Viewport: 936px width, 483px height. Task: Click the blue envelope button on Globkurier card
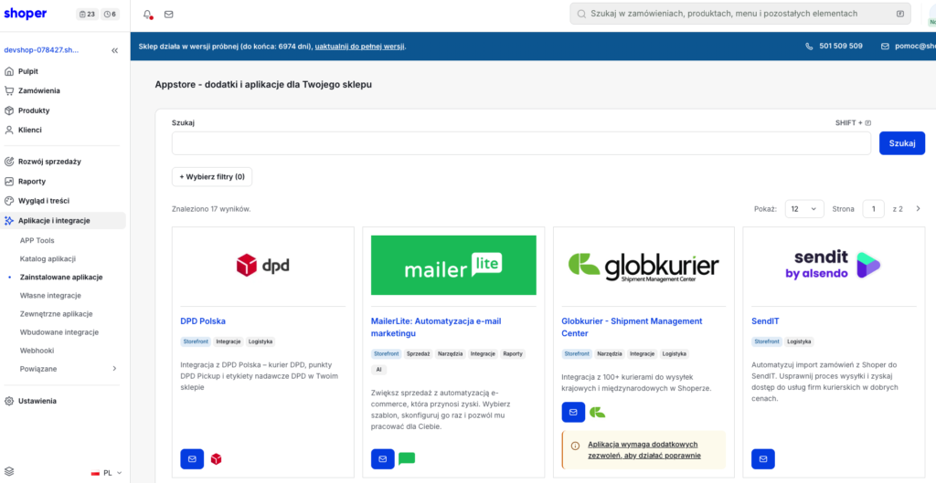[x=573, y=412]
